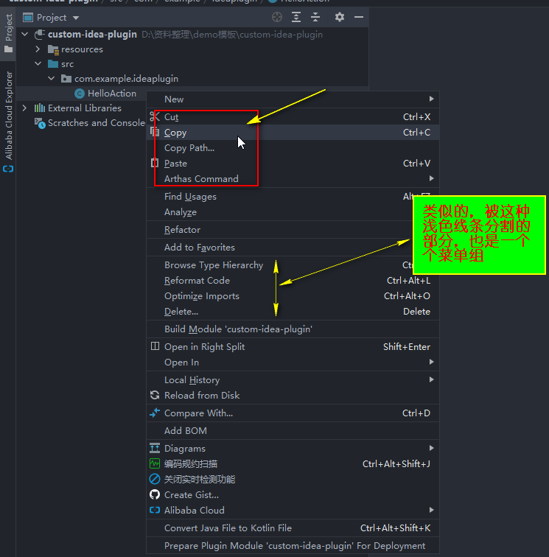Hide the Project panel with minus icon
549x557 pixels.
[359, 17]
